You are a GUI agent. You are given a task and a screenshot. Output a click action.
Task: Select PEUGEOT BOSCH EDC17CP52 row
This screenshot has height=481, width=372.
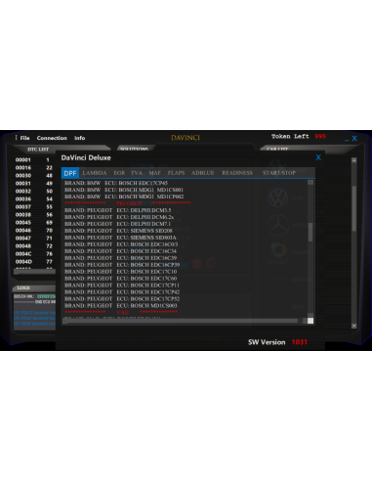coord(122,299)
